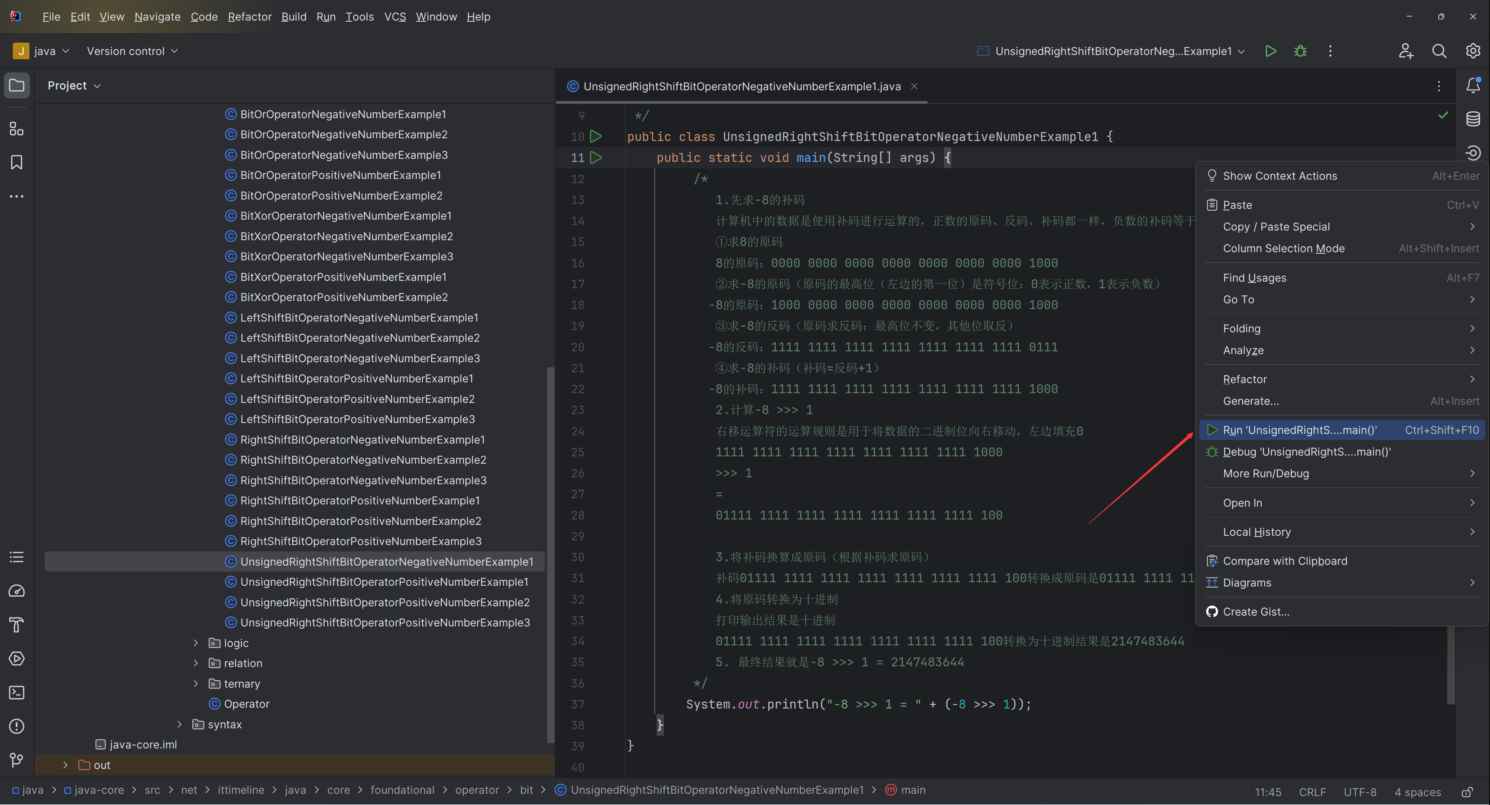Open the Database tool window icon
1490x805 pixels.
tap(1473, 119)
